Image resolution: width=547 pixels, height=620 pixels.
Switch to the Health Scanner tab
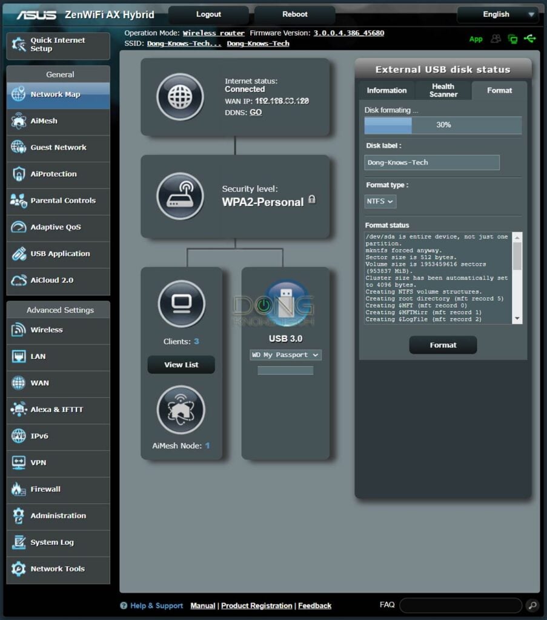point(443,91)
